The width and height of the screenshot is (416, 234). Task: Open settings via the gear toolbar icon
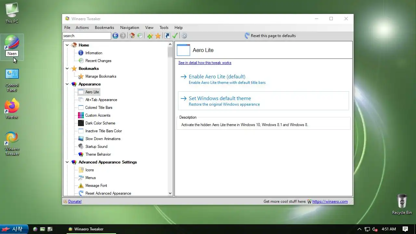point(184,36)
